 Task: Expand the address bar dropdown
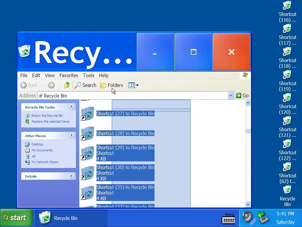coord(231,95)
